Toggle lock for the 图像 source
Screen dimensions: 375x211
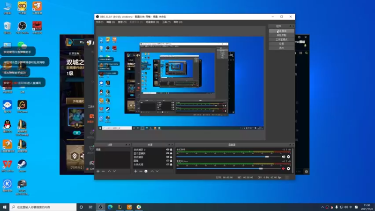(x=171, y=161)
